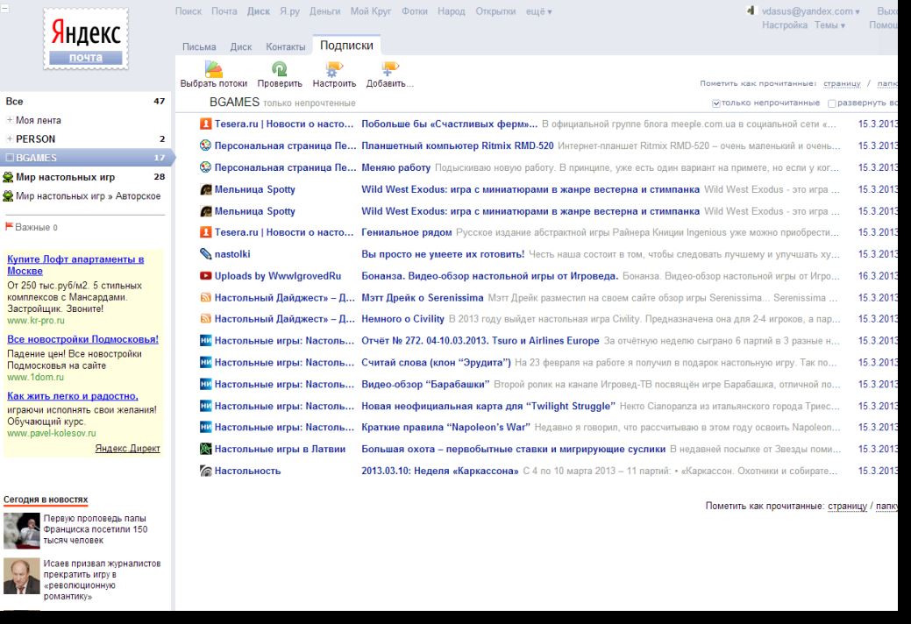The width and height of the screenshot is (911, 624).
Task: Add a subscription with the Добавить icon
Action: click(389, 69)
